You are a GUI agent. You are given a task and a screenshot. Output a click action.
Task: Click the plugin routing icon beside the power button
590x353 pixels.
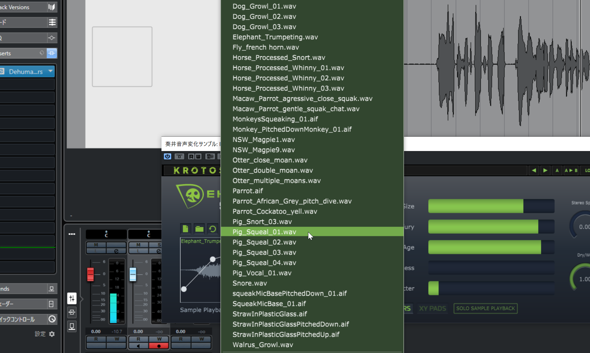179,156
